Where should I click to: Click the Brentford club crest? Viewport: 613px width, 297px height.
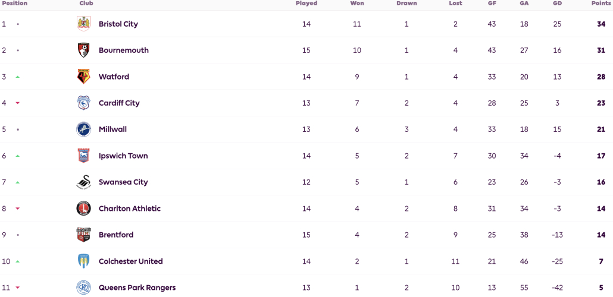pos(83,235)
